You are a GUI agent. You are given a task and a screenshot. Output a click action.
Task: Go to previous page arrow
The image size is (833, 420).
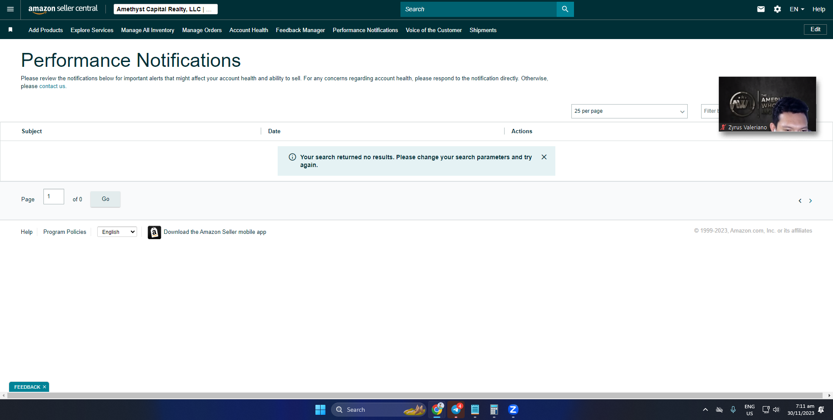800,200
